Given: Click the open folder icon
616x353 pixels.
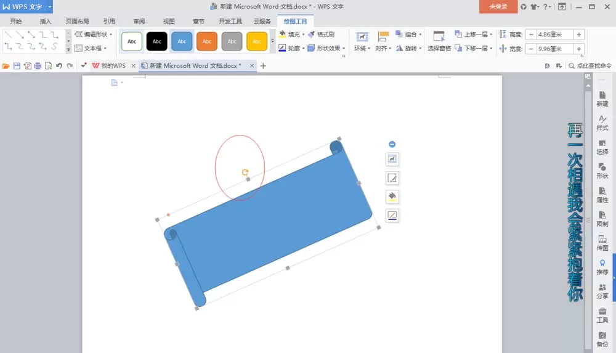Looking at the screenshot, I should pyautogui.click(x=6, y=66).
